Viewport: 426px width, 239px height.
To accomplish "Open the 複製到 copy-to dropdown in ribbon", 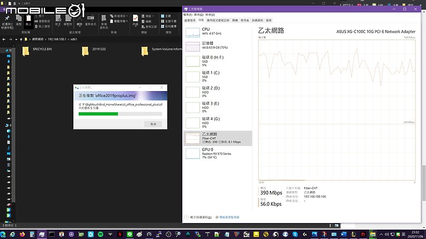I will pos(68,20).
